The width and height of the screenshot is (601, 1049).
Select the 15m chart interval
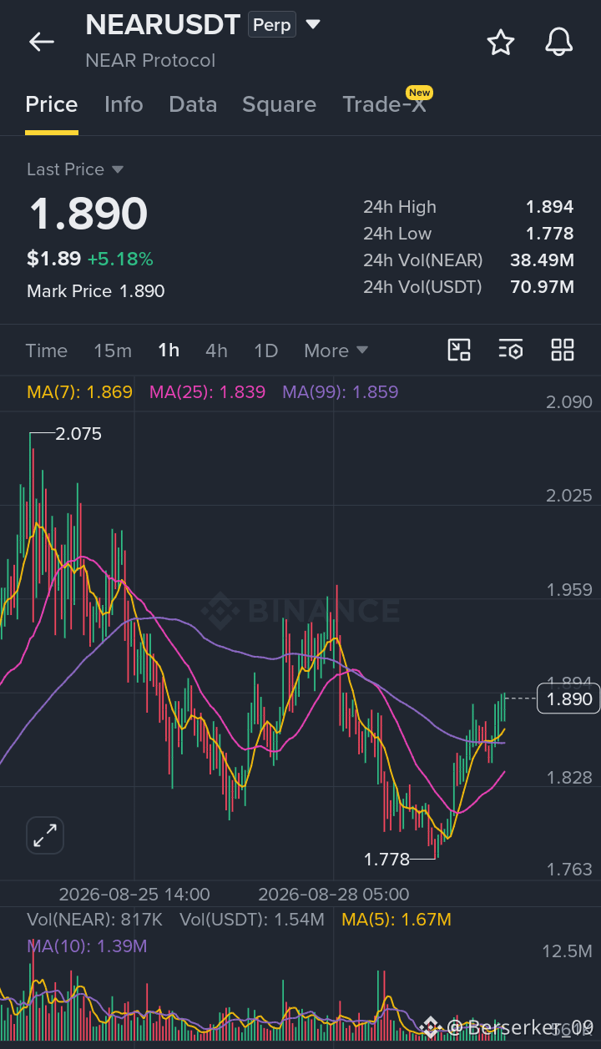click(113, 351)
